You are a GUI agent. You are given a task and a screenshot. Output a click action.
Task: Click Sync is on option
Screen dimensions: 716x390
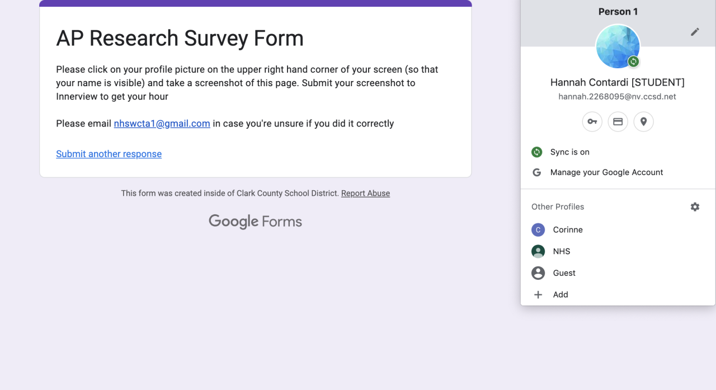click(569, 152)
